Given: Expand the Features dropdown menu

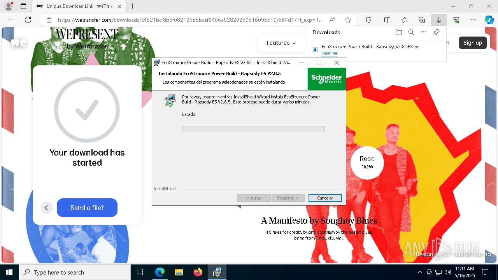Looking at the screenshot, I should [281, 43].
